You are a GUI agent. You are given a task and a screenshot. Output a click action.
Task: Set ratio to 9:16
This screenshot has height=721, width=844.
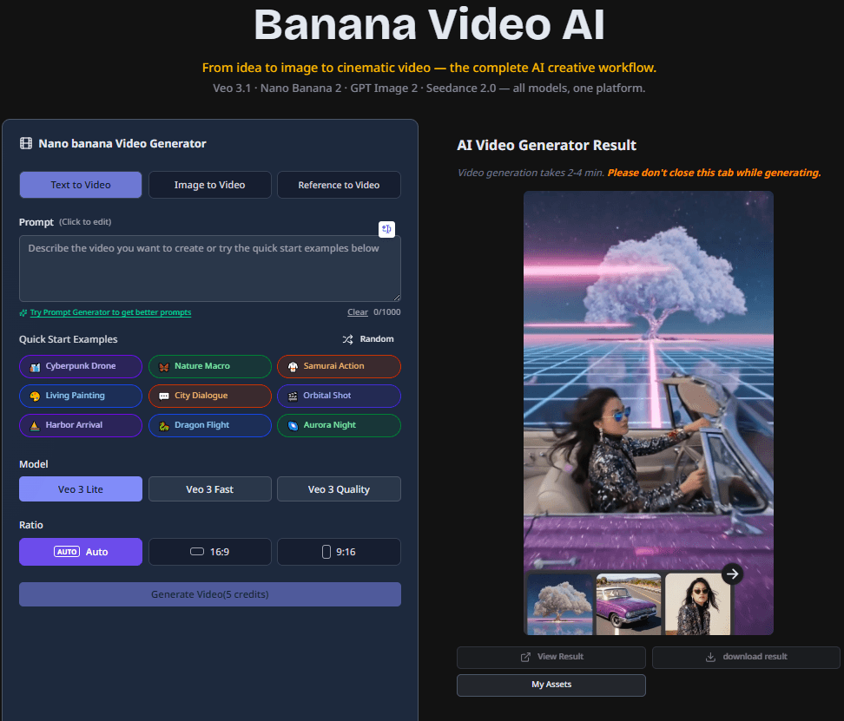[340, 552]
